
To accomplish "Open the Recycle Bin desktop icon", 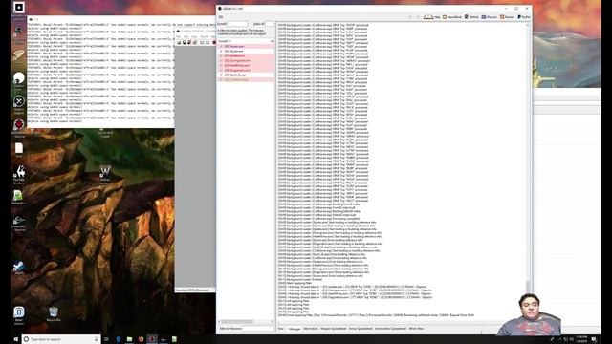I will tap(54, 313).
